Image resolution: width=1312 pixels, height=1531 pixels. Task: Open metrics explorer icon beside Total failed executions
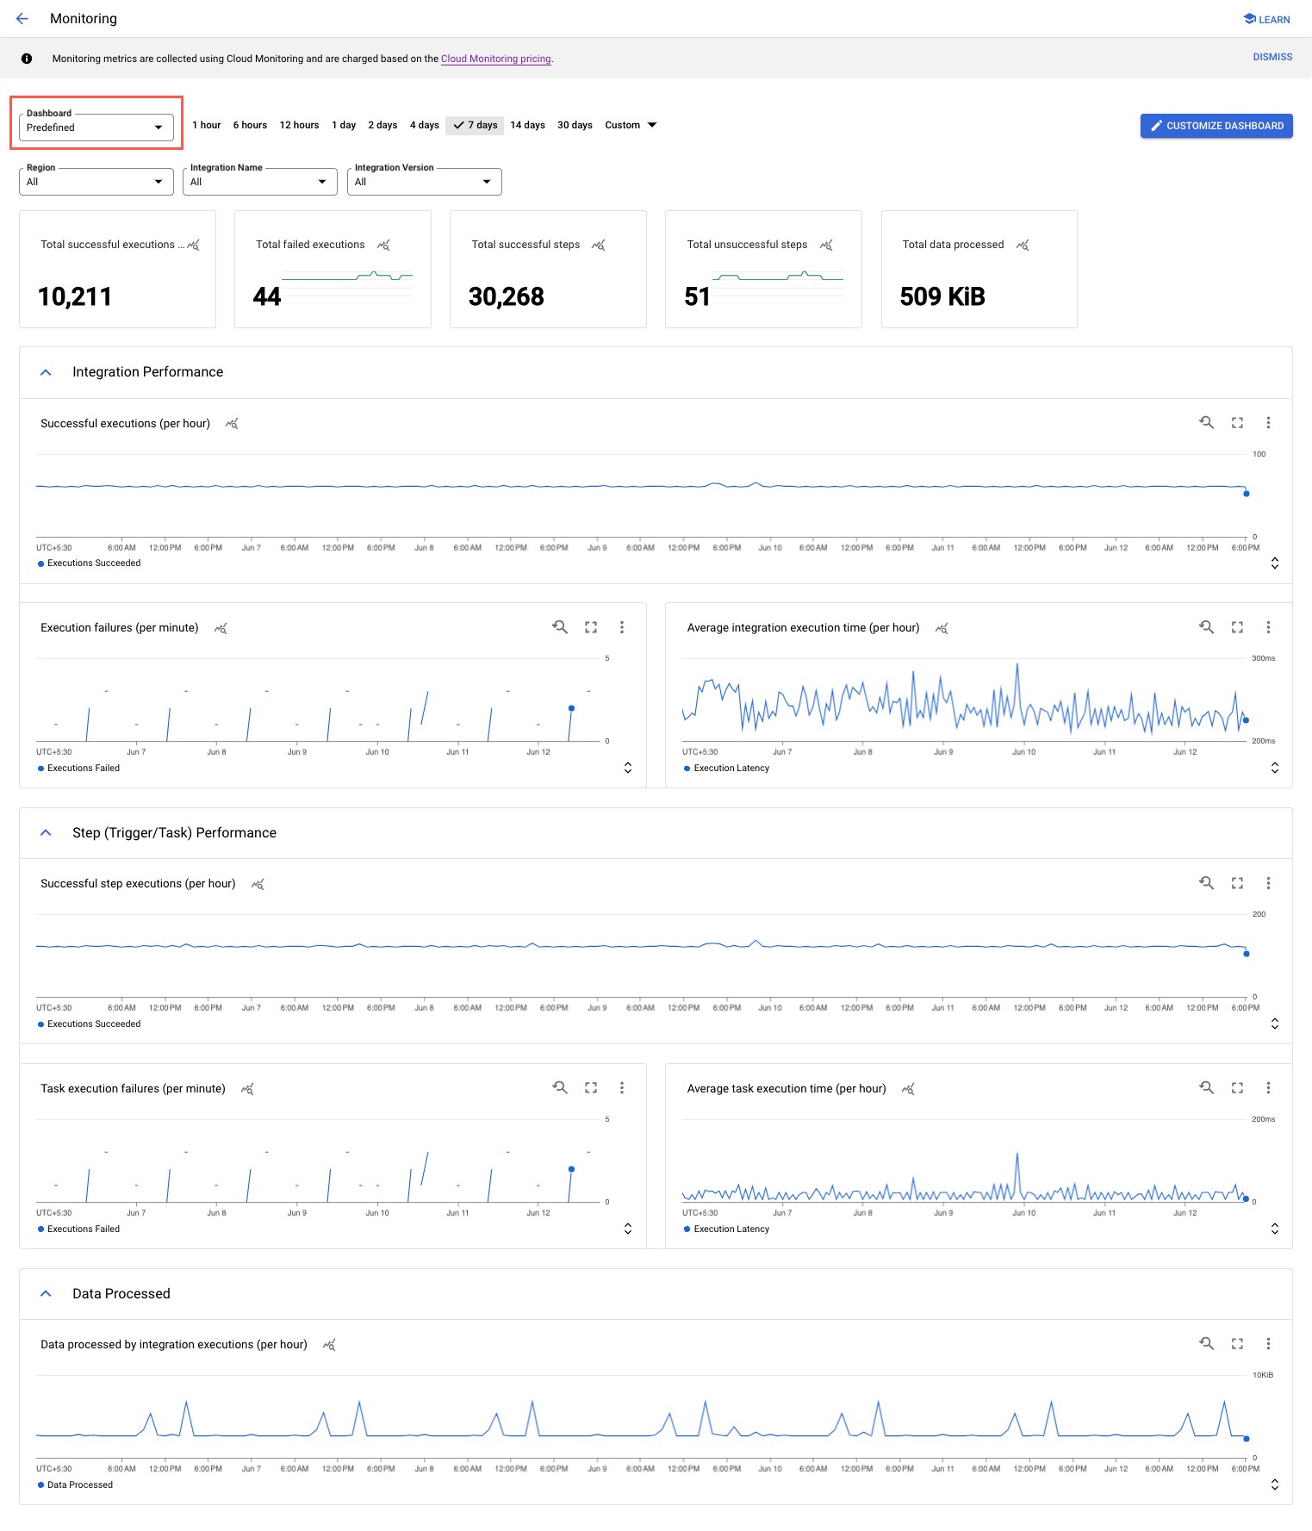click(x=384, y=246)
